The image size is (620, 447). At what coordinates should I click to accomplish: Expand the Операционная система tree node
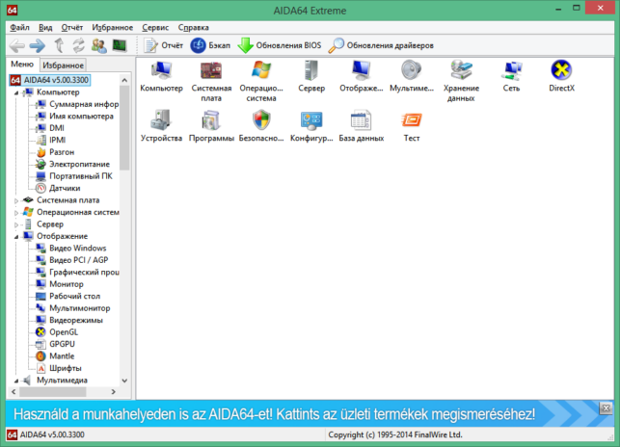click(x=16, y=213)
